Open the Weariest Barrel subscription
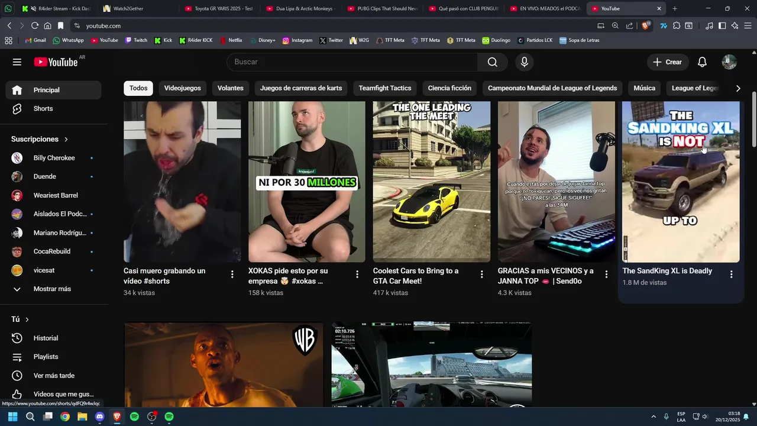This screenshot has height=426, width=757. pos(53,195)
